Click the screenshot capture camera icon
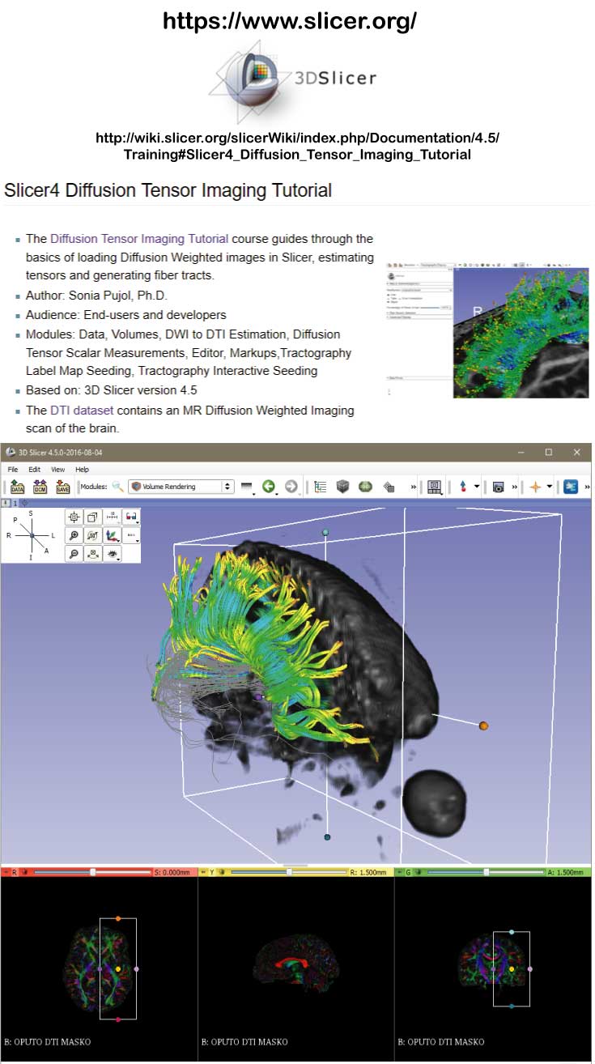 tap(499, 487)
